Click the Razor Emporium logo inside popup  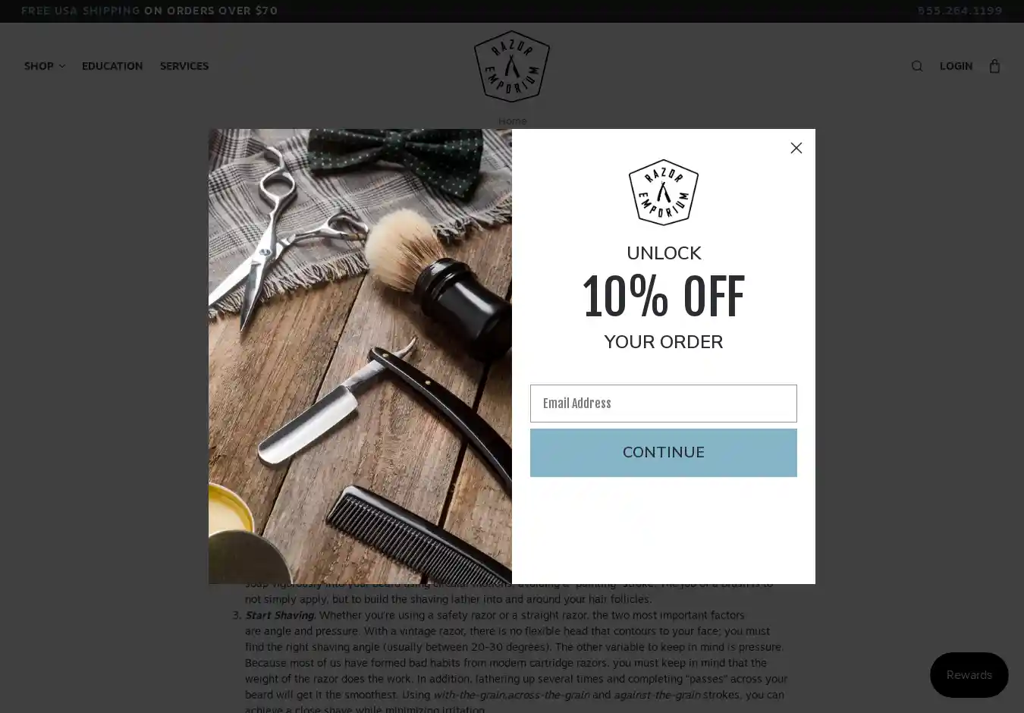(x=664, y=192)
